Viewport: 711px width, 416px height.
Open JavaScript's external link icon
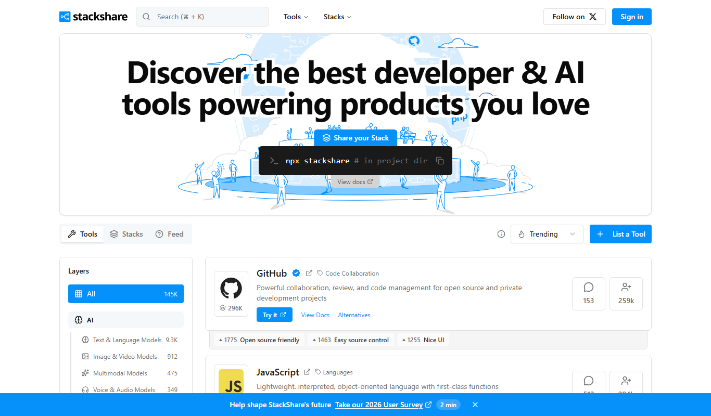point(307,372)
